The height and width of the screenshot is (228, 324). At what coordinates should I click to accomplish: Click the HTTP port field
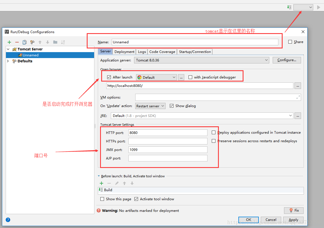click(x=168, y=133)
